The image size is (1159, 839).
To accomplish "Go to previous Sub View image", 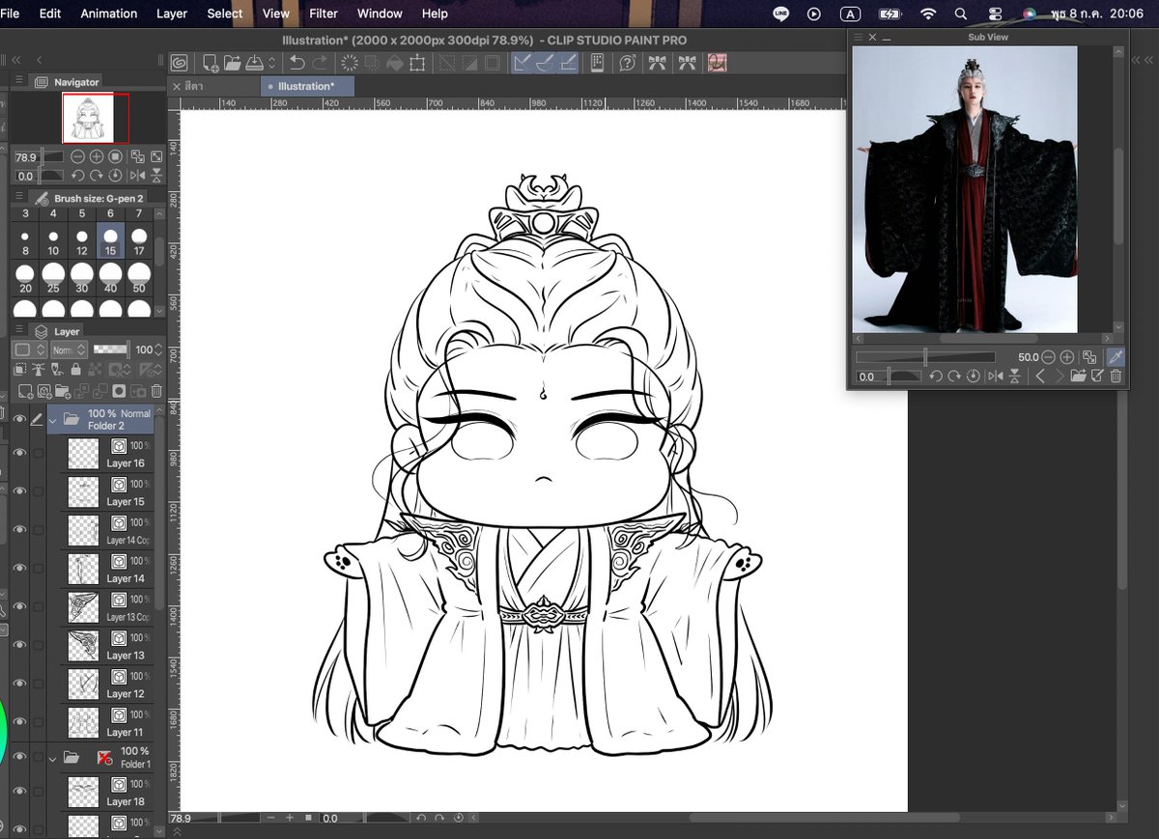I will [x=1040, y=377].
